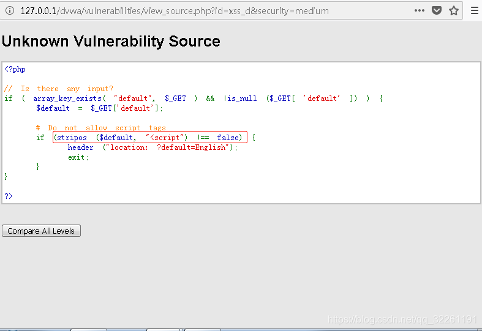The height and width of the screenshot is (331, 482).
Task: Open the page actions three-dot menu
Action: (x=420, y=11)
